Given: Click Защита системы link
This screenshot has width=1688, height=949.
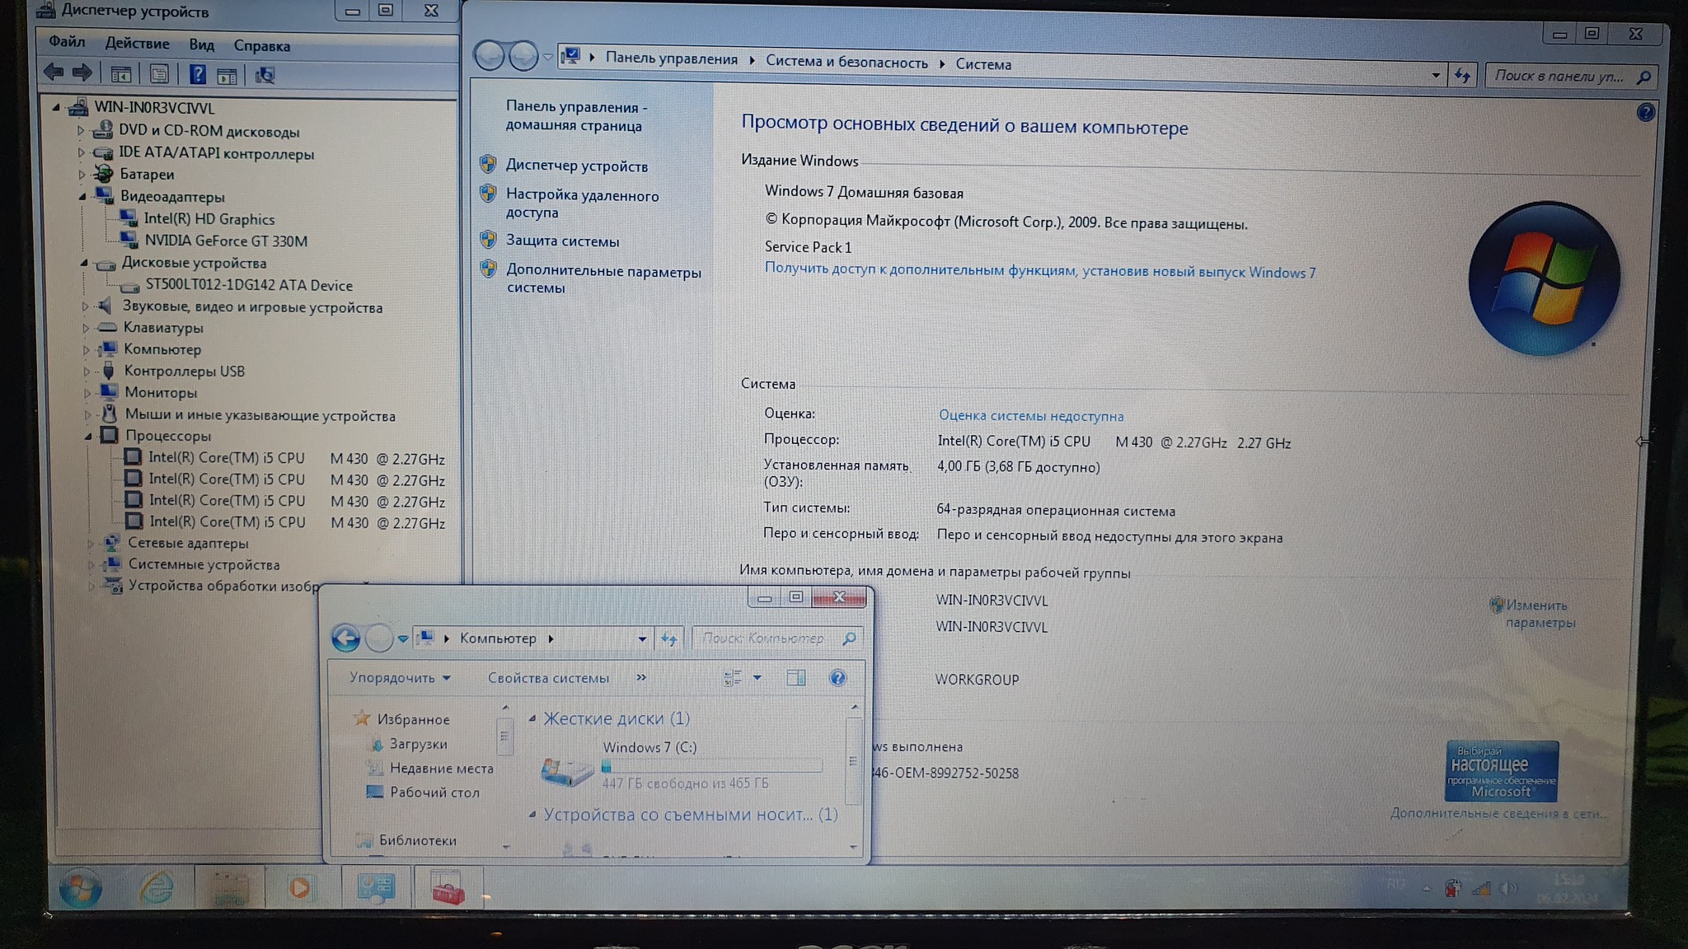Looking at the screenshot, I should [x=562, y=241].
